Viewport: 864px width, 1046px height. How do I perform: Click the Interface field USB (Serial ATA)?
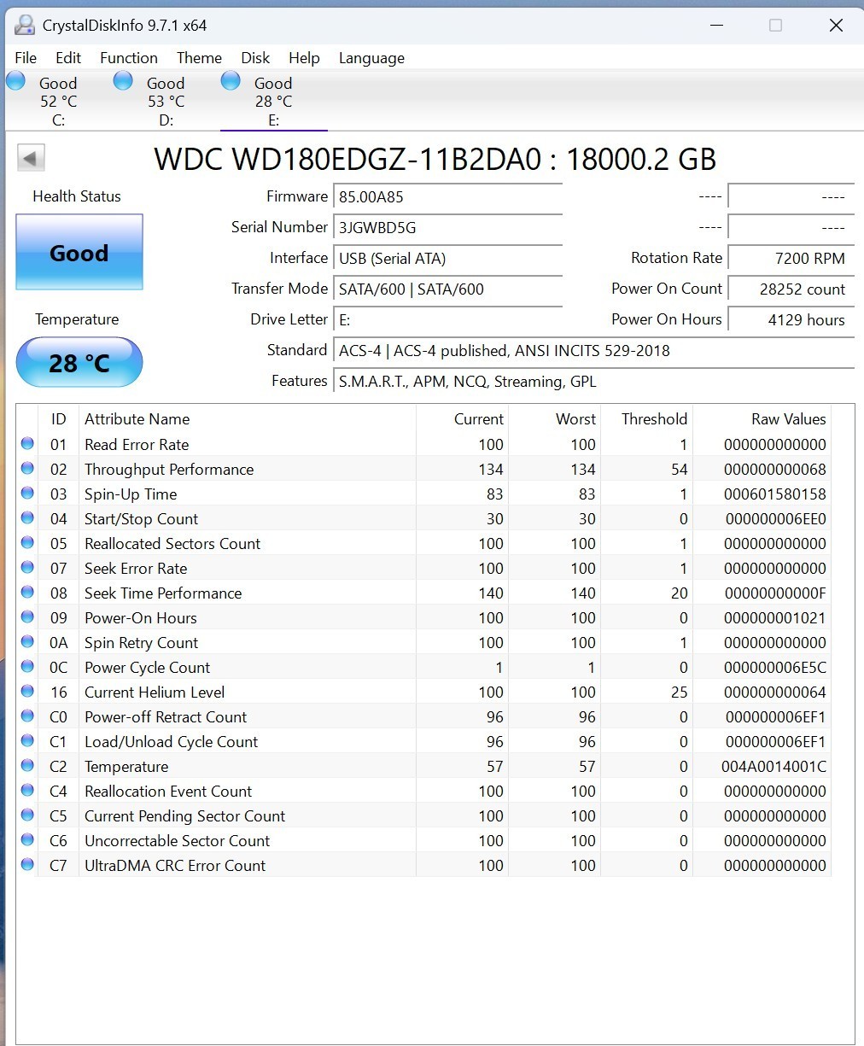tap(448, 259)
